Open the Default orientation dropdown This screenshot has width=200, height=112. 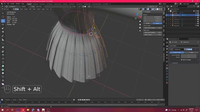(x=24, y=7)
